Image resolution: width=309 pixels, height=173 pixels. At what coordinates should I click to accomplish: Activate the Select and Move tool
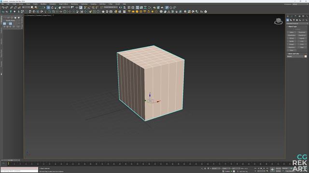pyautogui.click(x=48, y=8)
